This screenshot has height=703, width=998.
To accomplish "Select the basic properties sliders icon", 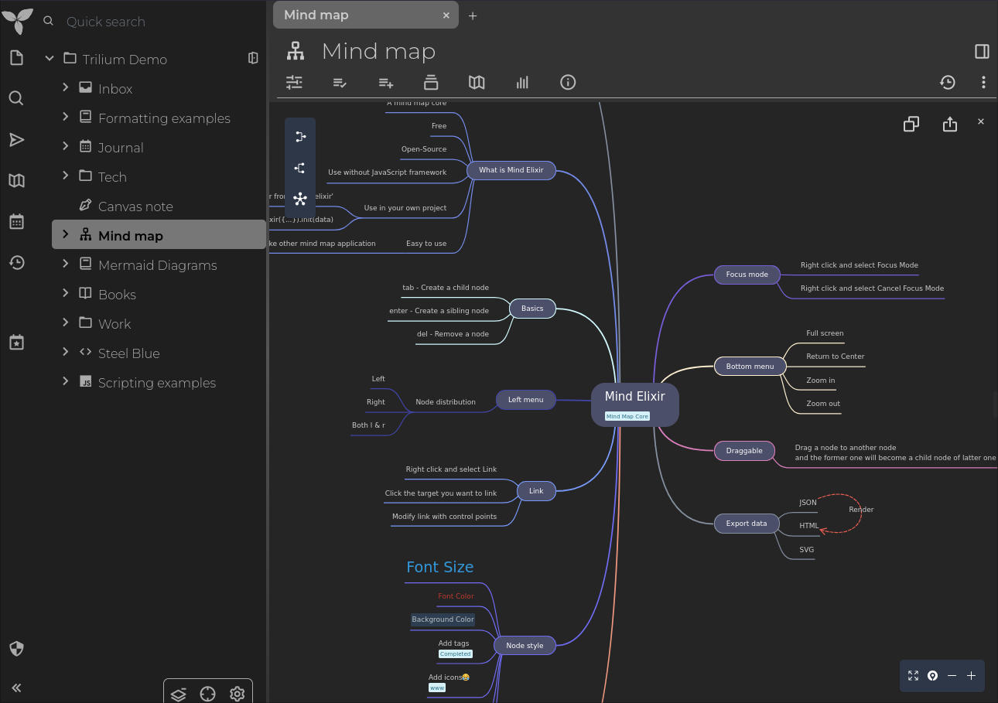I will (x=294, y=82).
